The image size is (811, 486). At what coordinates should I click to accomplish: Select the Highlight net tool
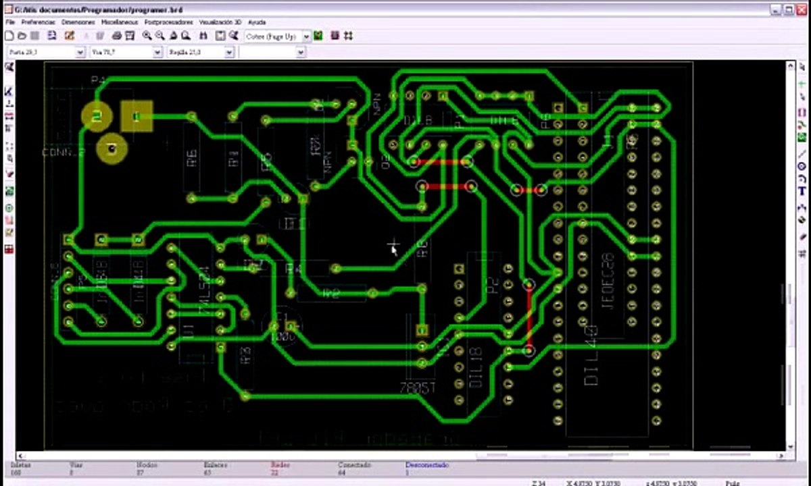click(x=802, y=84)
